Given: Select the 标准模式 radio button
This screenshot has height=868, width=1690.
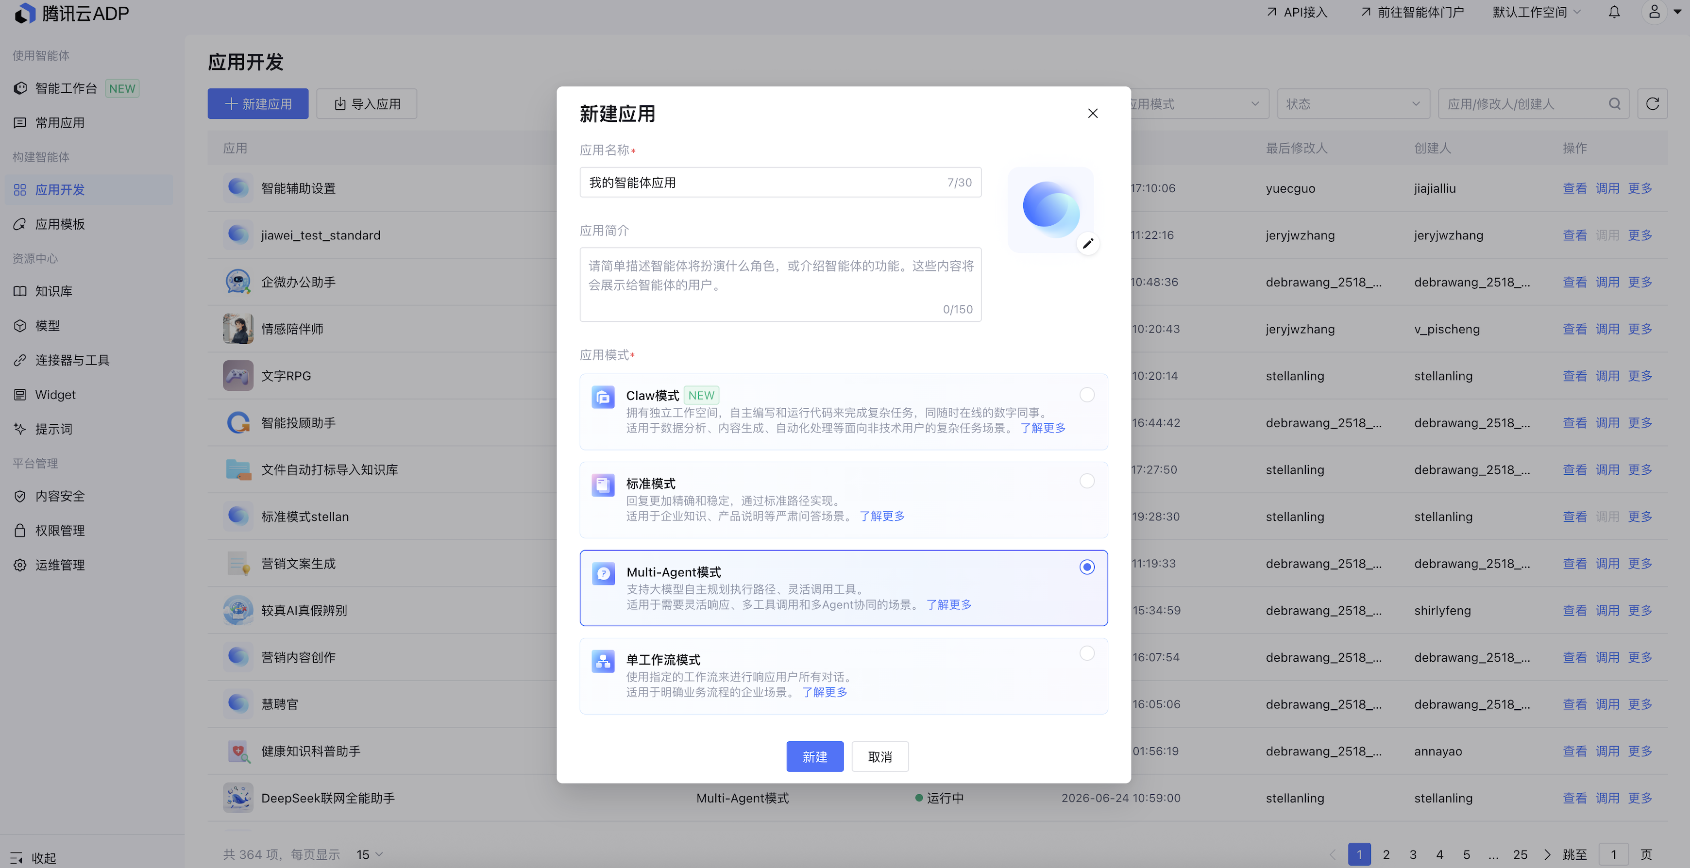Looking at the screenshot, I should [x=1086, y=481].
